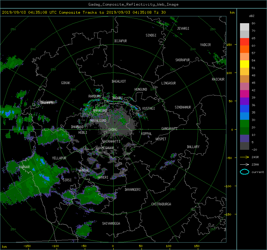Click the 'HAVERI' city label
Screen dimensions: 267x250
[103, 177]
